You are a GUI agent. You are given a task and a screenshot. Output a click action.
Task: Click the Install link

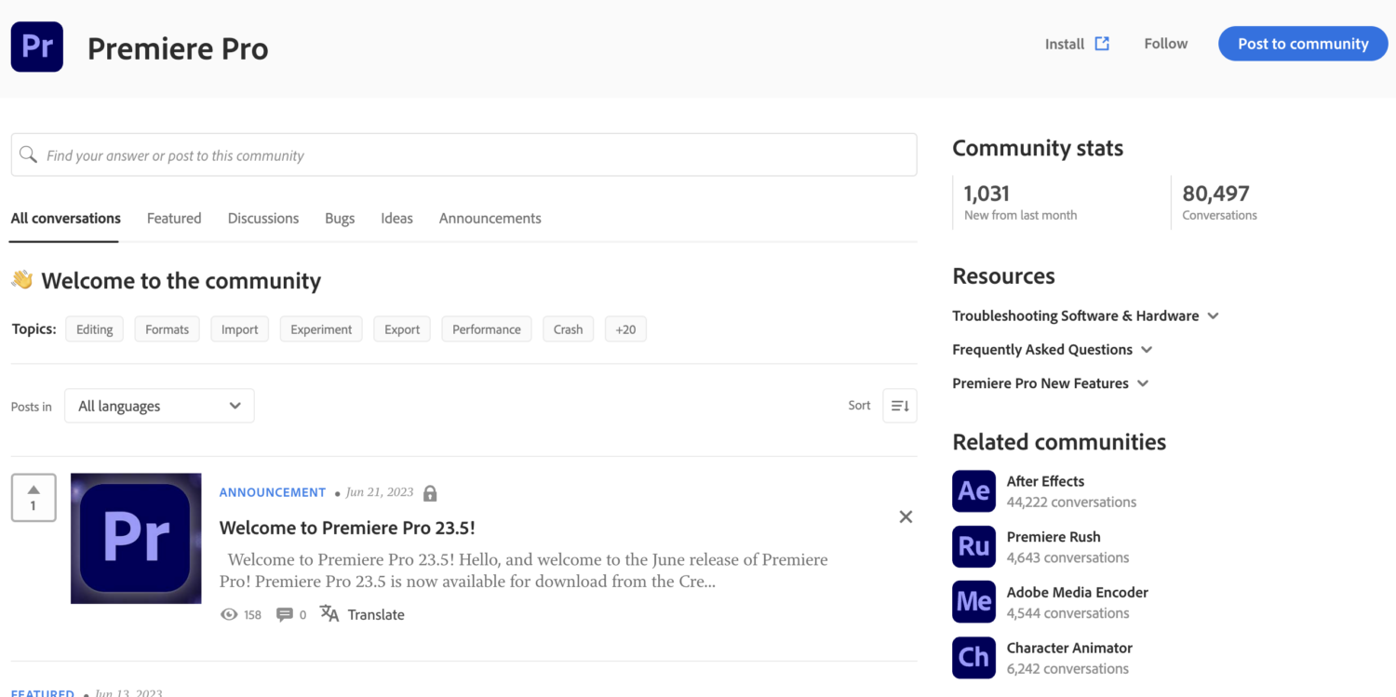pos(1065,44)
